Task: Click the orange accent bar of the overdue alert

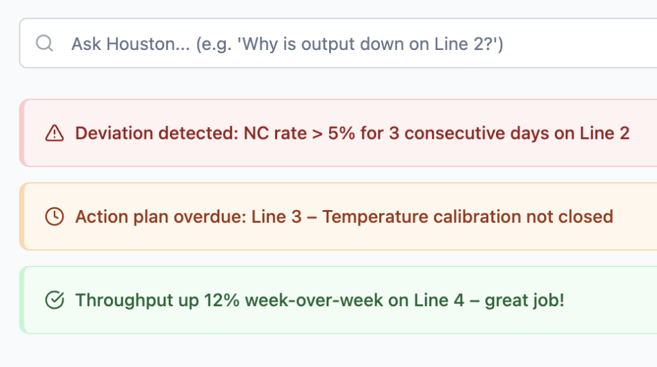Action: 22,216
